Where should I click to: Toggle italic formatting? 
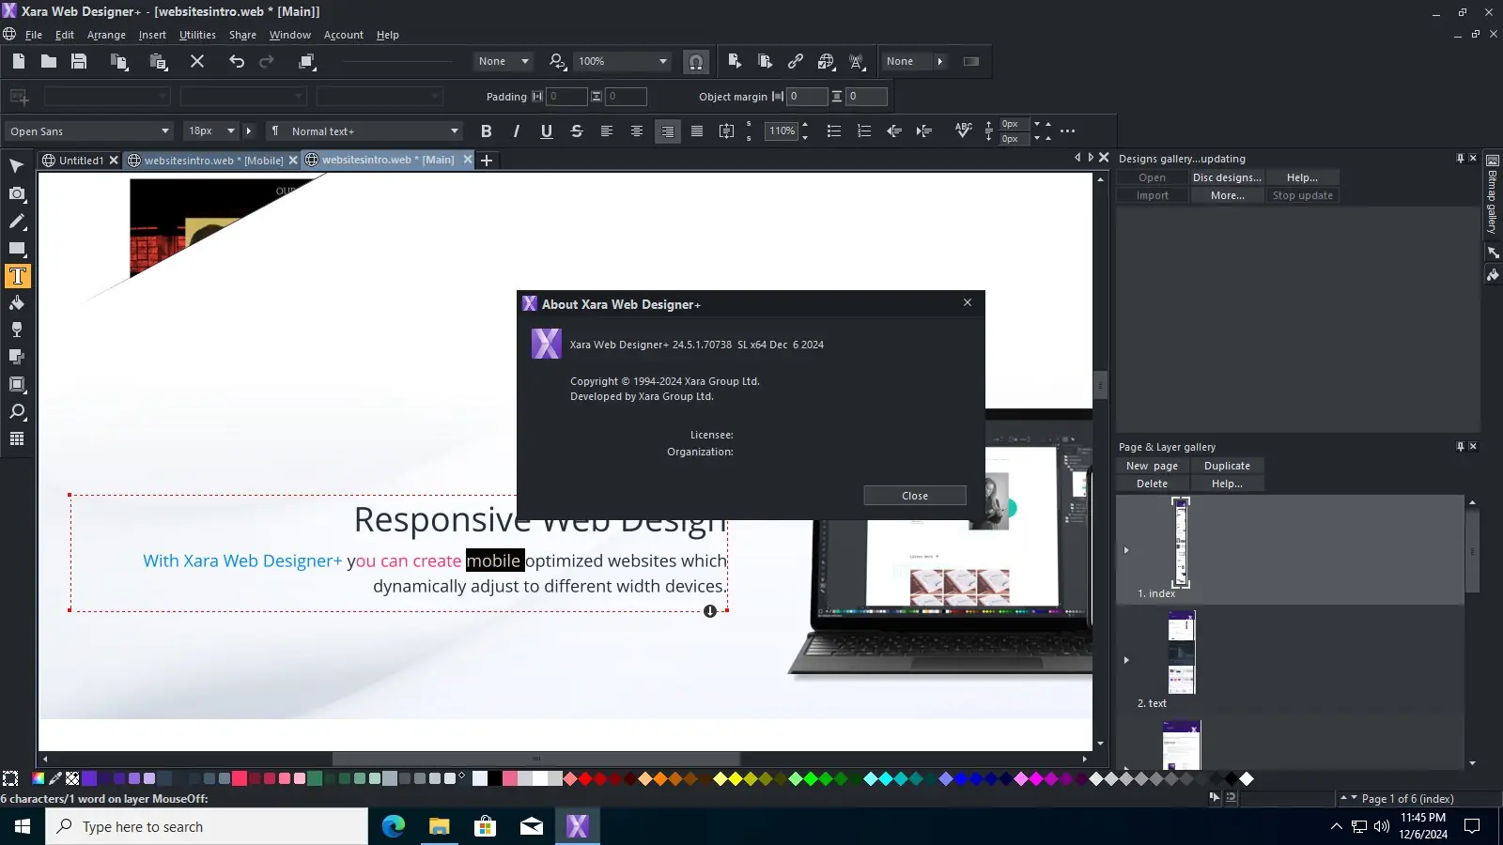click(517, 131)
